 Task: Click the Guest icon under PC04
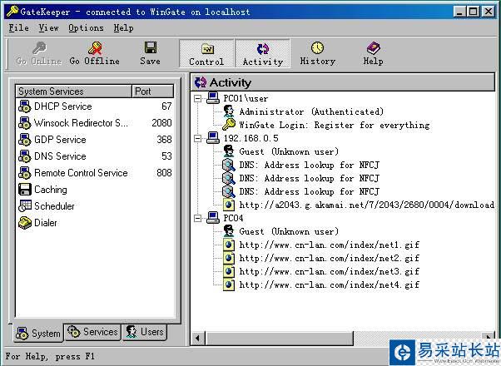click(229, 231)
